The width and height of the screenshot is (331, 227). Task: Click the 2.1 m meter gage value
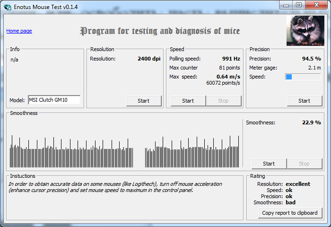pyautogui.click(x=314, y=68)
